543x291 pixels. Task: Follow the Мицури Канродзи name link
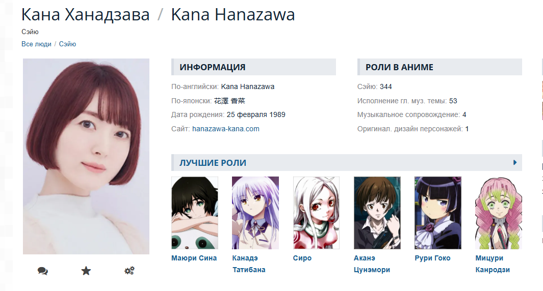[493, 264]
